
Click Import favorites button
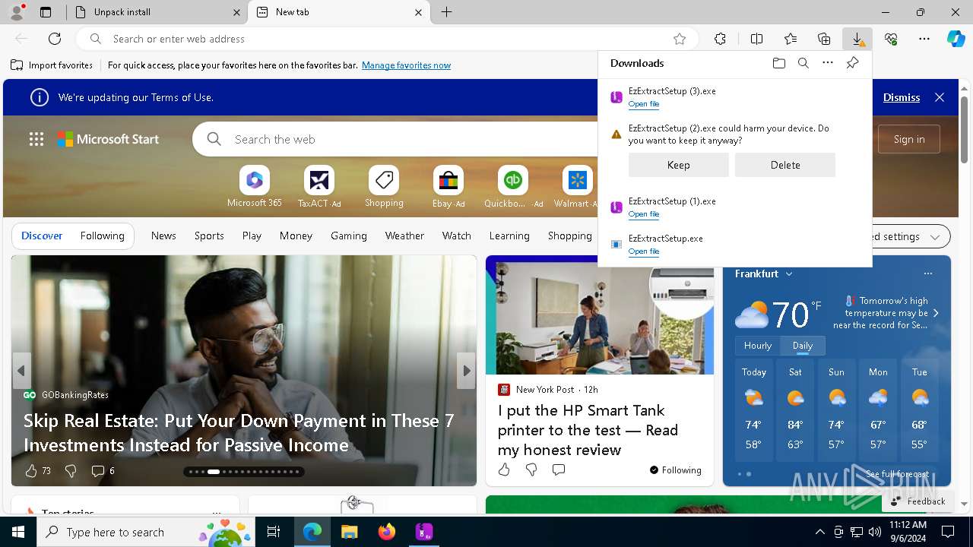pyautogui.click(x=52, y=65)
